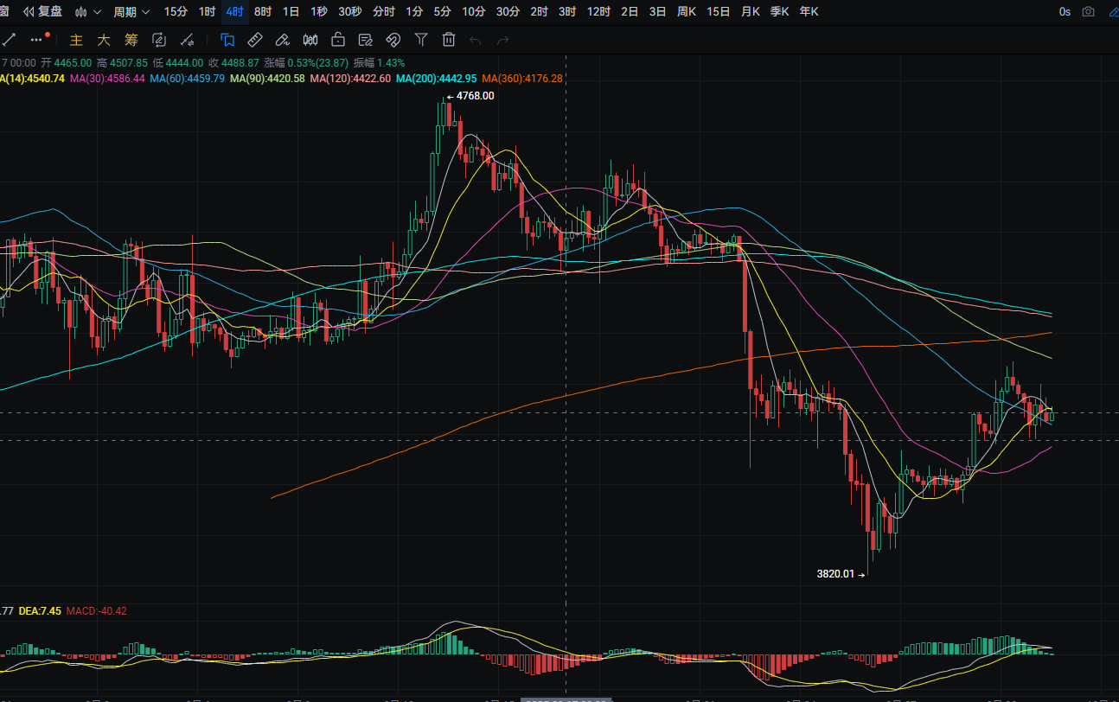1119x702 pixels.
Task: Click the trash can delete drawings icon
Action: click(x=448, y=39)
